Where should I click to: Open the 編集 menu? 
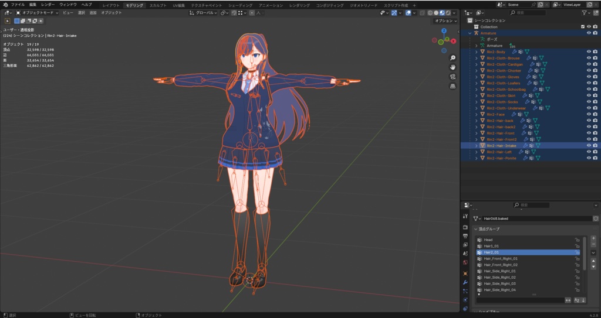pyautogui.click(x=33, y=5)
